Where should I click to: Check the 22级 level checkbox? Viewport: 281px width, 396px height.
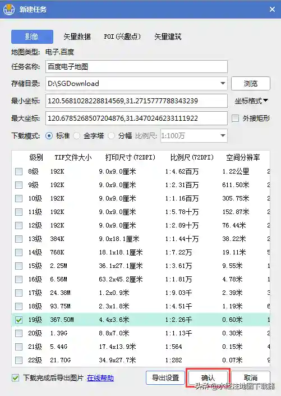point(19,360)
